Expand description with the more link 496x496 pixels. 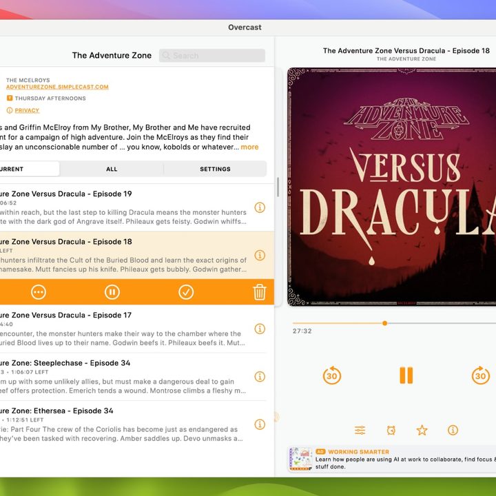click(249, 147)
